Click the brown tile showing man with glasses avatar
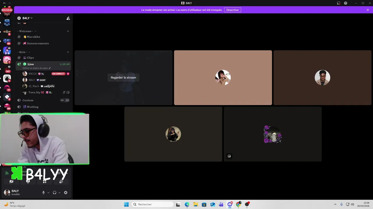Viewport: 373px width, 209px height. pyautogui.click(x=322, y=78)
